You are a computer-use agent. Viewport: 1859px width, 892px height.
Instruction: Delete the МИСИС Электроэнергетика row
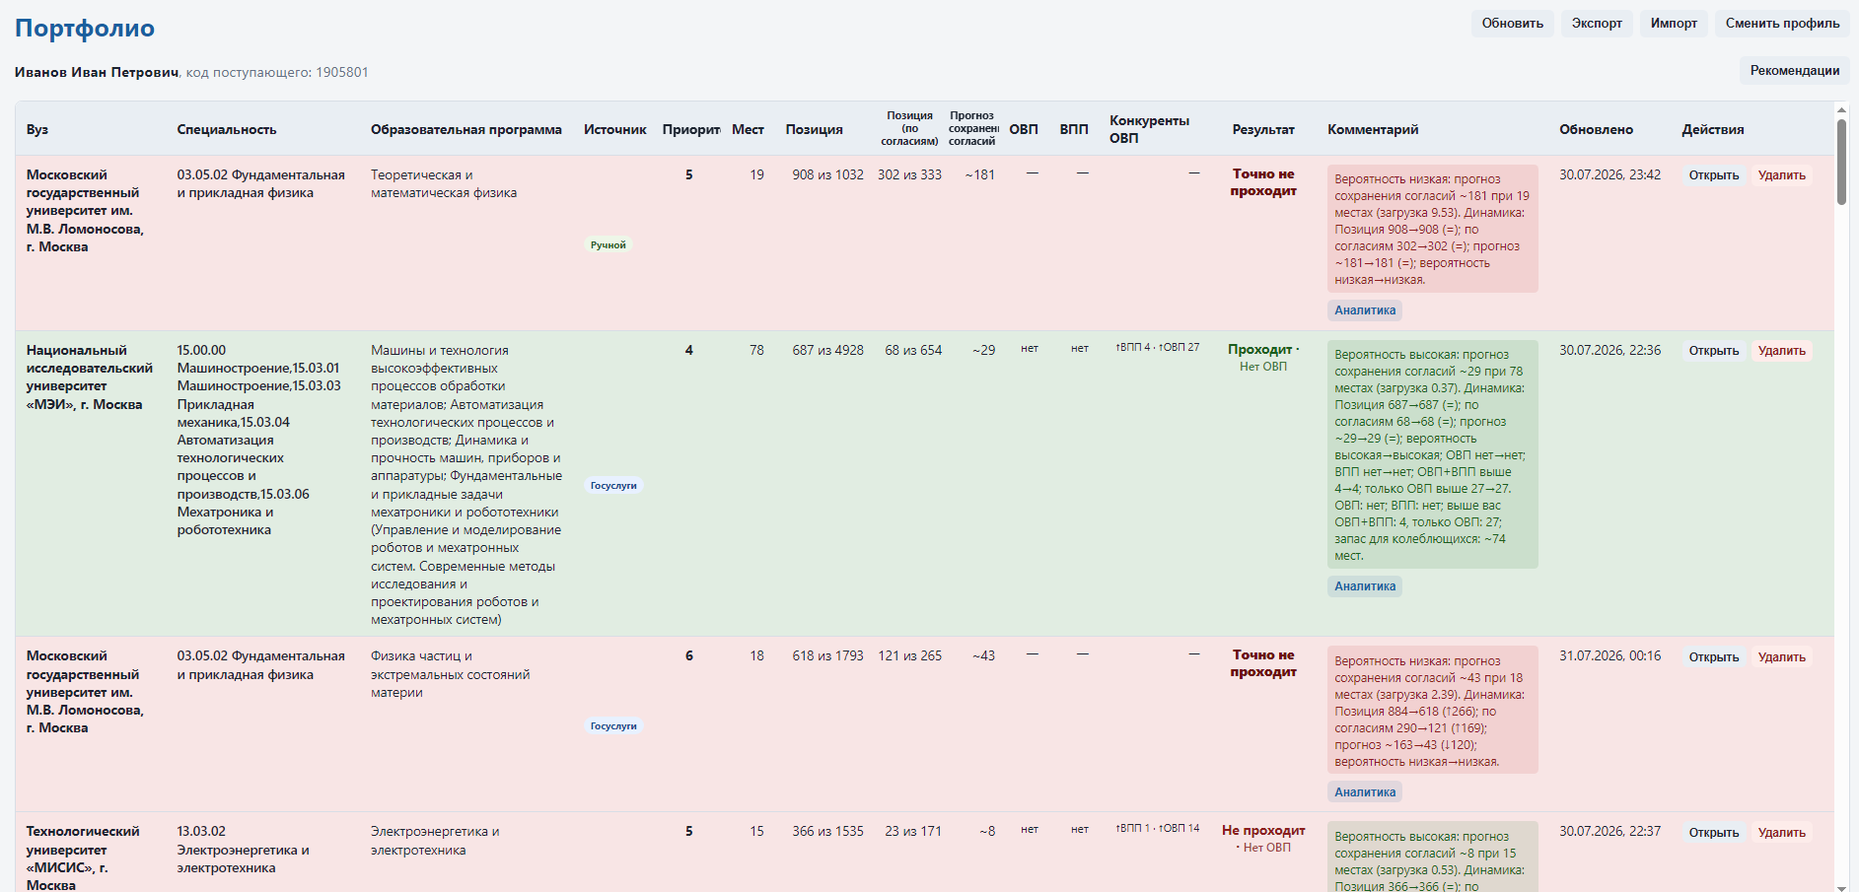pyautogui.click(x=1781, y=833)
